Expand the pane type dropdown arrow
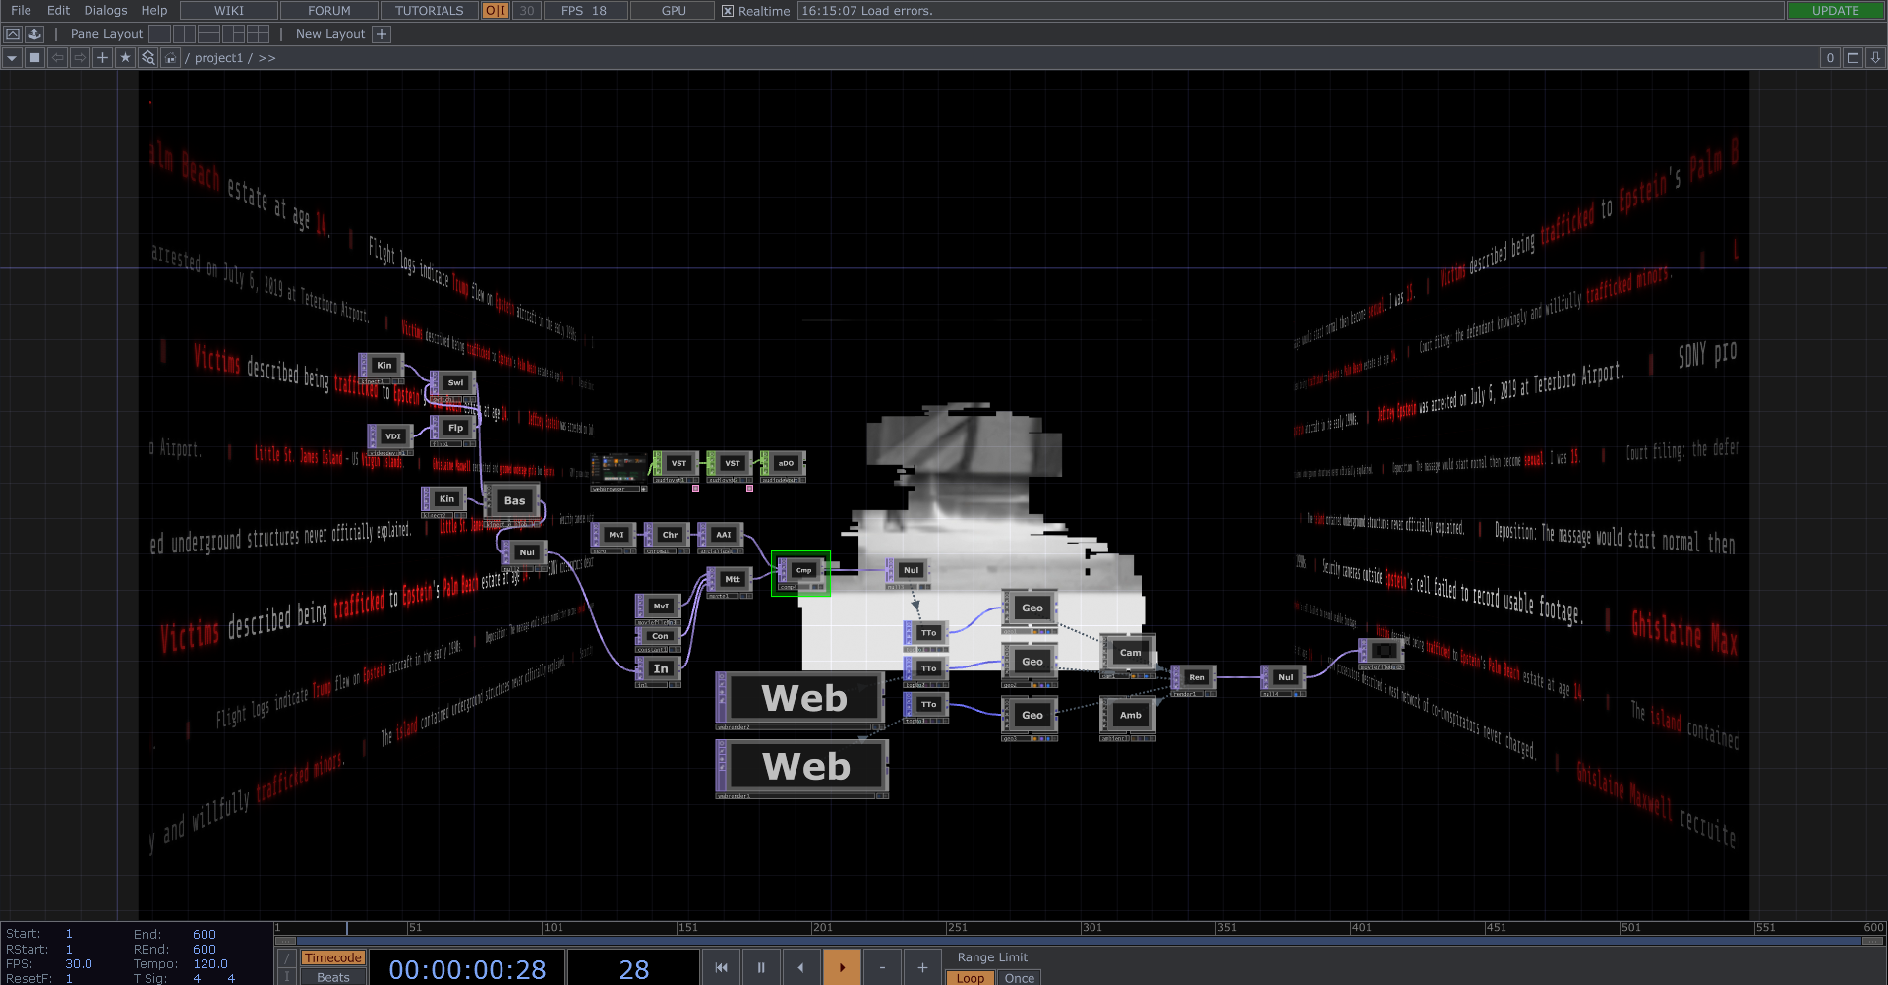Viewport: 1888px width, 985px height. [12, 58]
